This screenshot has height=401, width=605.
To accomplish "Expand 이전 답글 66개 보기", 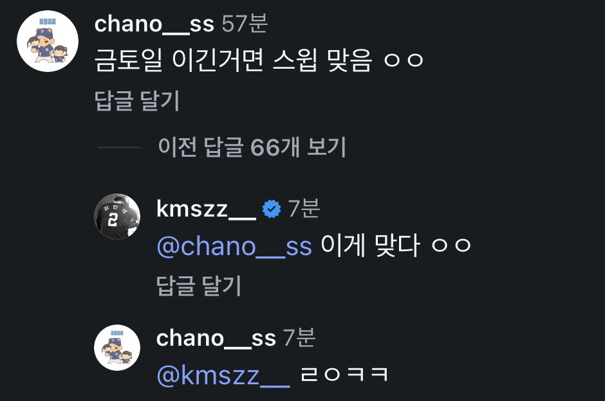I will pos(252,147).
